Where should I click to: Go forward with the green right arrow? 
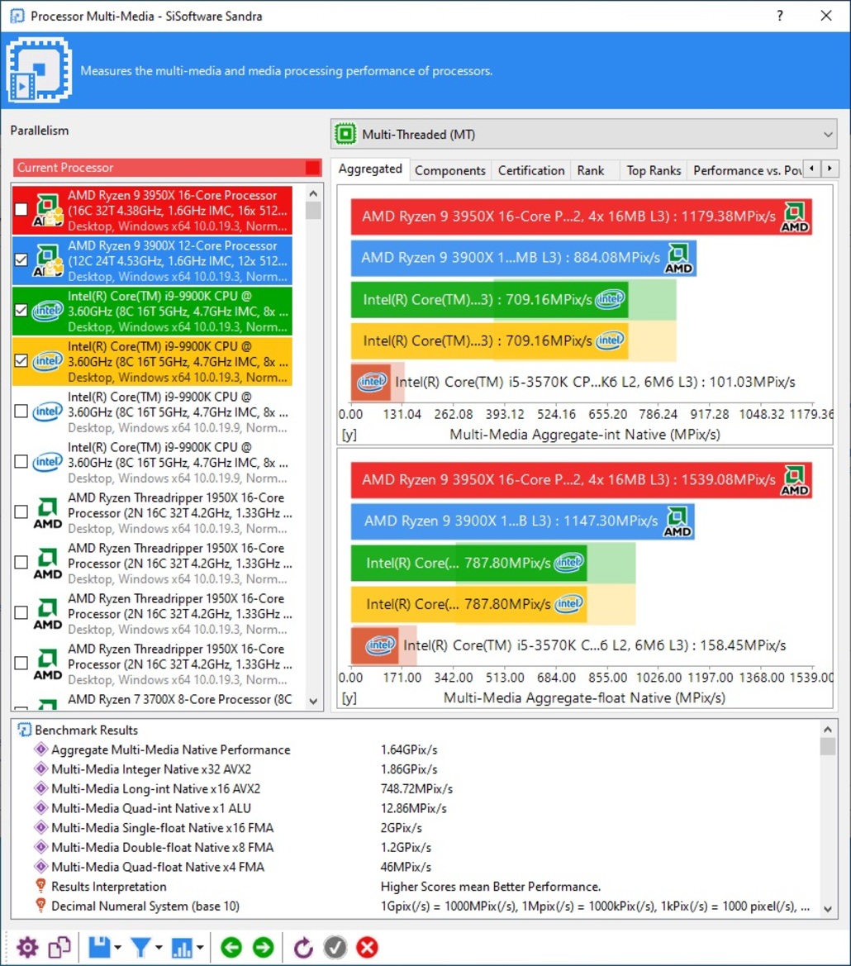click(263, 948)
